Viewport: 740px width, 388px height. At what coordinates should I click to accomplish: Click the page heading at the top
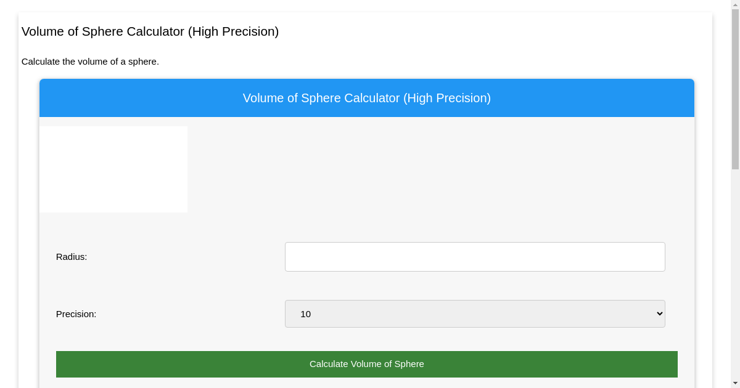150,31
